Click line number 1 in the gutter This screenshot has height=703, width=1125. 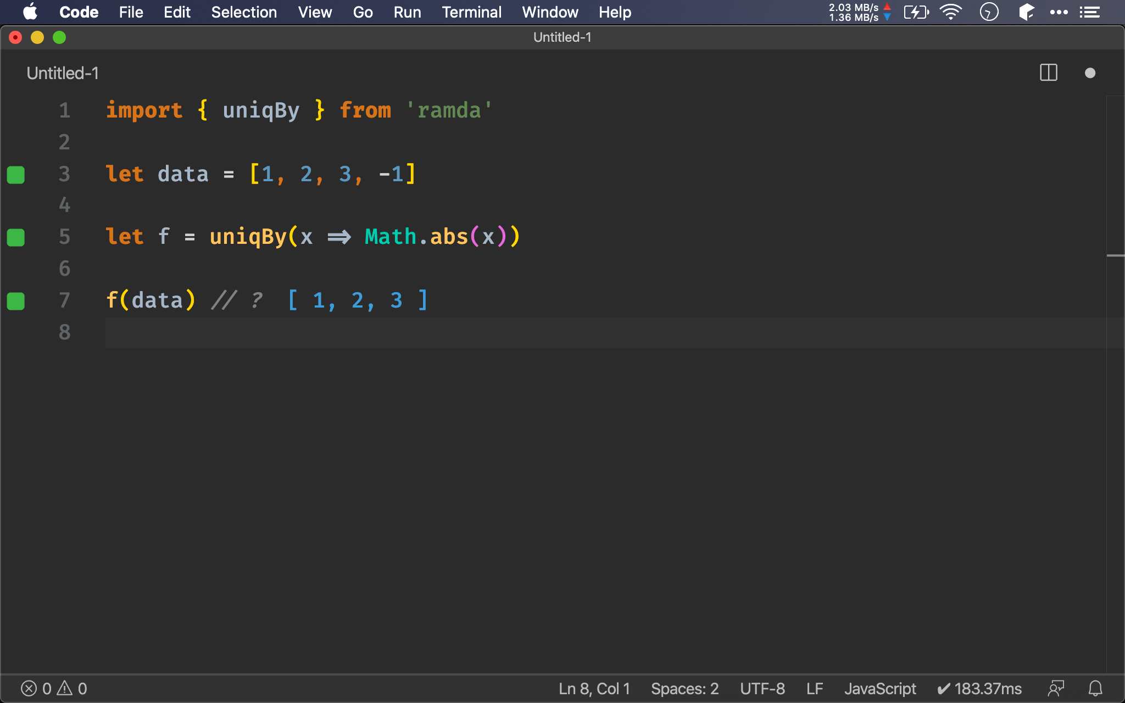[x=65, y=110]
